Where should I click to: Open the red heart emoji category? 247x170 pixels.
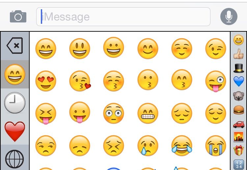(15, 131)
